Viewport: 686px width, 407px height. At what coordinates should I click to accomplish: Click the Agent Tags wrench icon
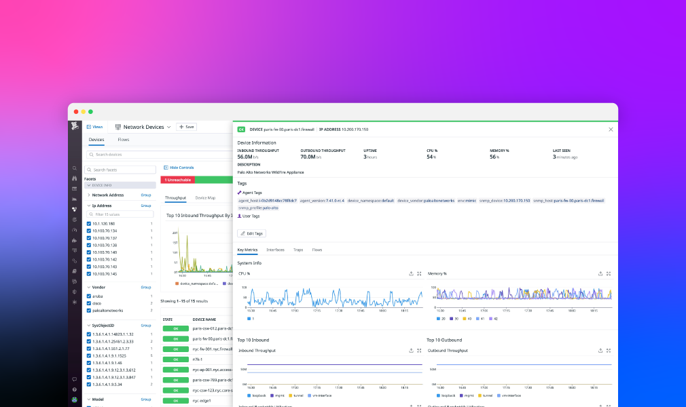click(x=241, y=193)
